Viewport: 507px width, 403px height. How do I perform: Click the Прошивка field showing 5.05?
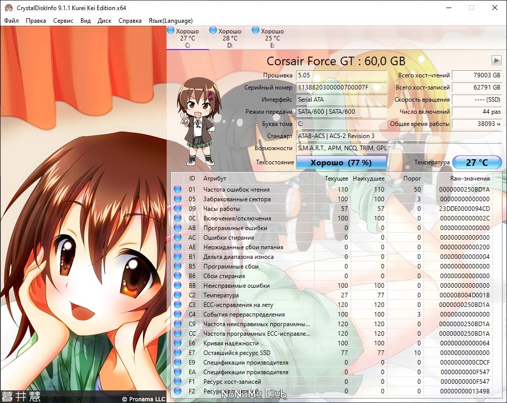(341, 75)
